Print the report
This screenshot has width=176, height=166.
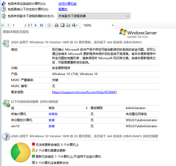(56, 25)
